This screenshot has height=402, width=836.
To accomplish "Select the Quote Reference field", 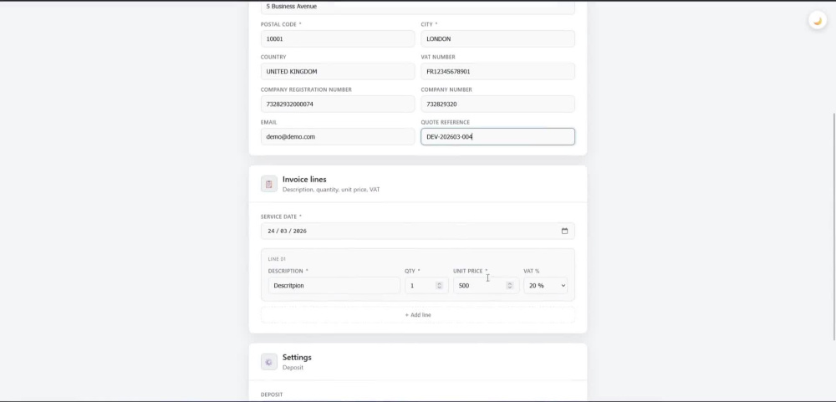I will (x=497, y=136).
